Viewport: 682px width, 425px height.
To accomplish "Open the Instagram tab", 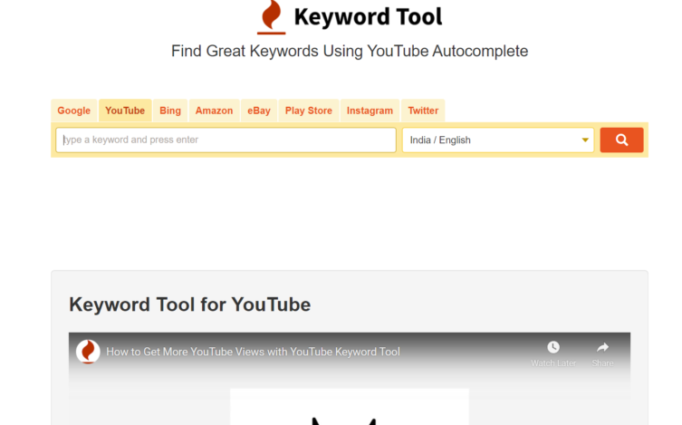I will tap(370, 111).
